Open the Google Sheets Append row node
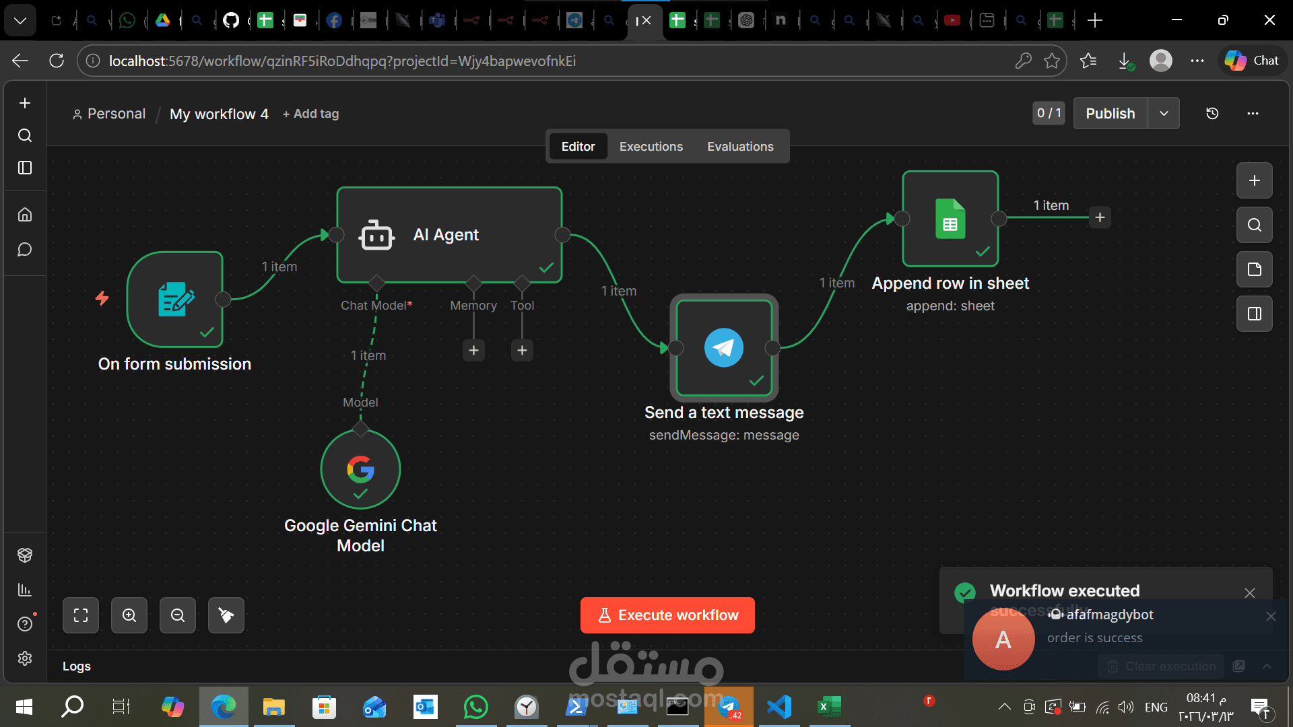 (950, 219)
